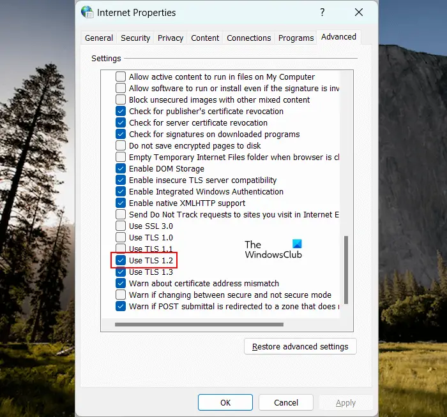Enable Block unsecured images with mixed content

pyautogui.click(x=121, y=99)
